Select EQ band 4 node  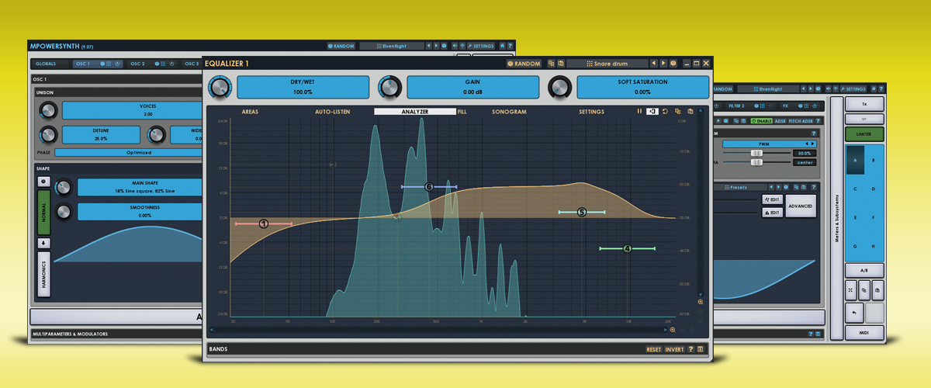click(627, 248)
